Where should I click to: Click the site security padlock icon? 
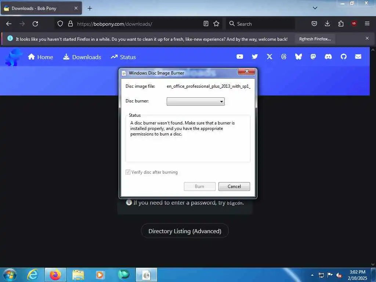(x=70, y=23)
